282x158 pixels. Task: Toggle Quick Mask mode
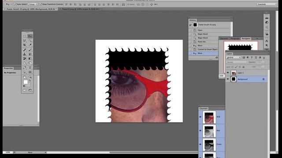click(x=25, y=90)
